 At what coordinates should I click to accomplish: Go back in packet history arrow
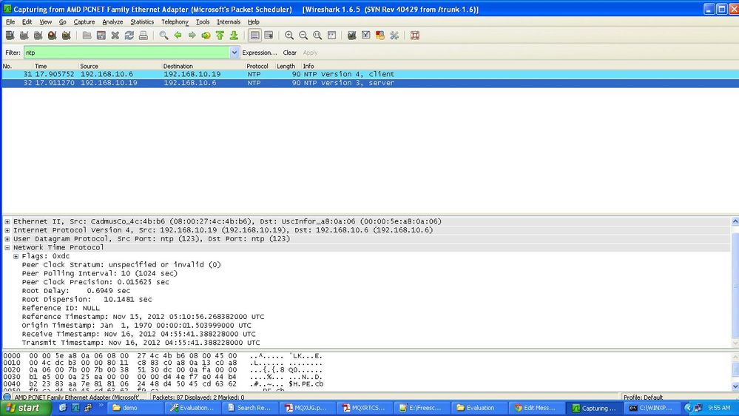point(178,36)
